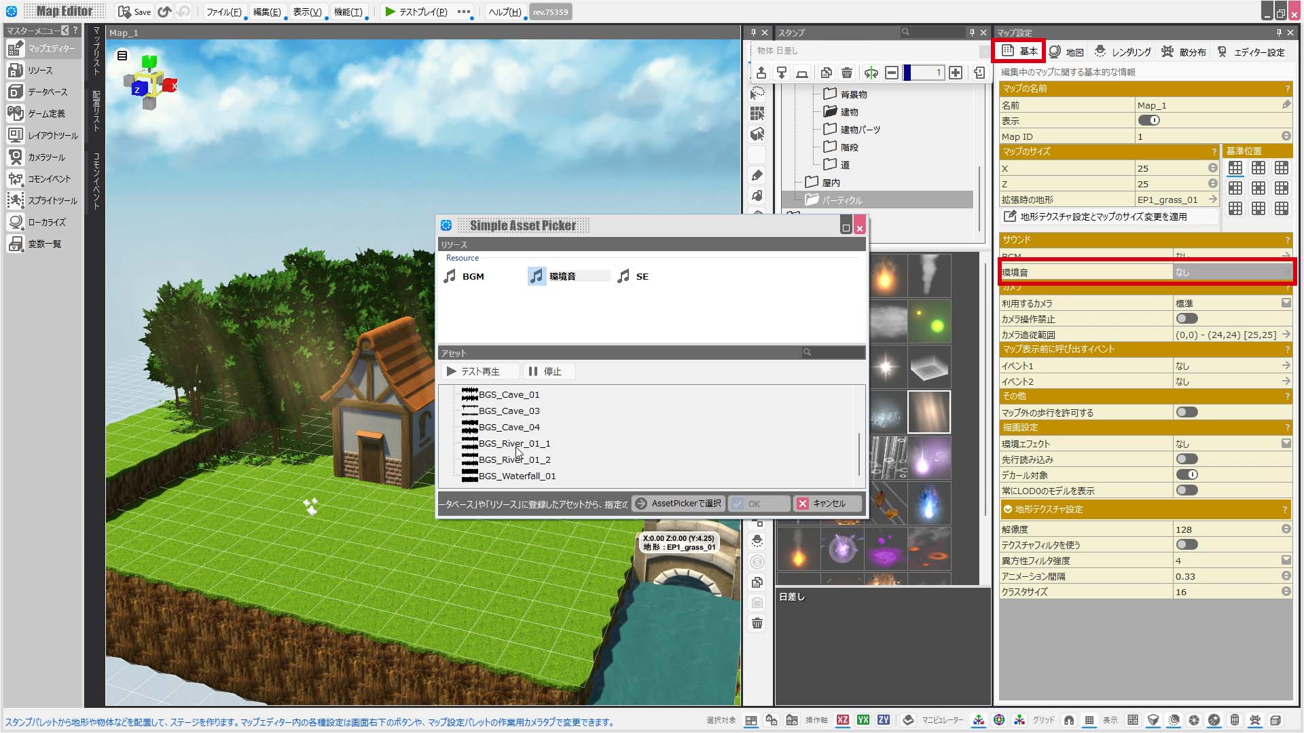The image size is (1304, 733).
Task: Open the イベント2 selector arrow
Action: coord(1286,381)
